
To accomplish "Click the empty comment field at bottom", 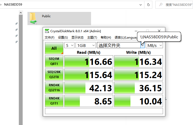I will 104,111.
